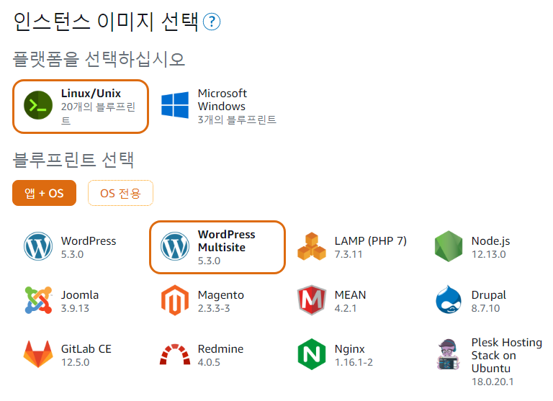
Task: Click the version 12.5.0 text
Action: pos(75,362)
